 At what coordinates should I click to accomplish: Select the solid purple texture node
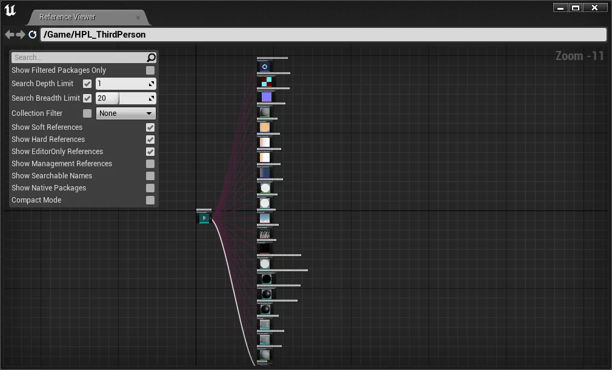tap(265, 97)
